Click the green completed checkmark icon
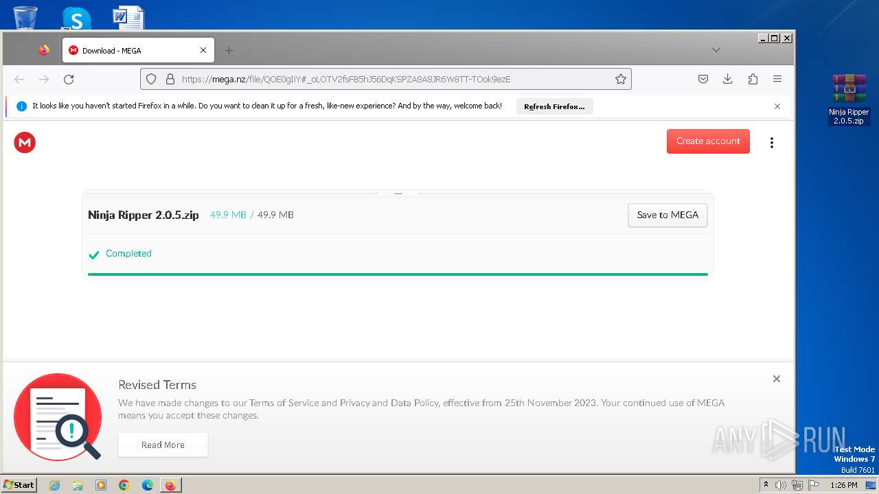Viewport: 879px width, 494px height. (94, 255)
